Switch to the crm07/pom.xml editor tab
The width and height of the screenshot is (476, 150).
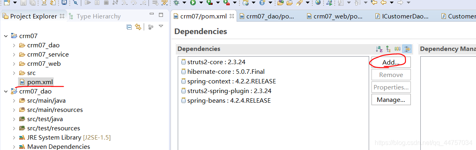tap(204, 16)
